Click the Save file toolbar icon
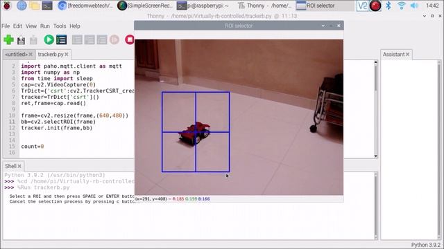This screenshot has height=249, width=444. click(x=33, y=40)
